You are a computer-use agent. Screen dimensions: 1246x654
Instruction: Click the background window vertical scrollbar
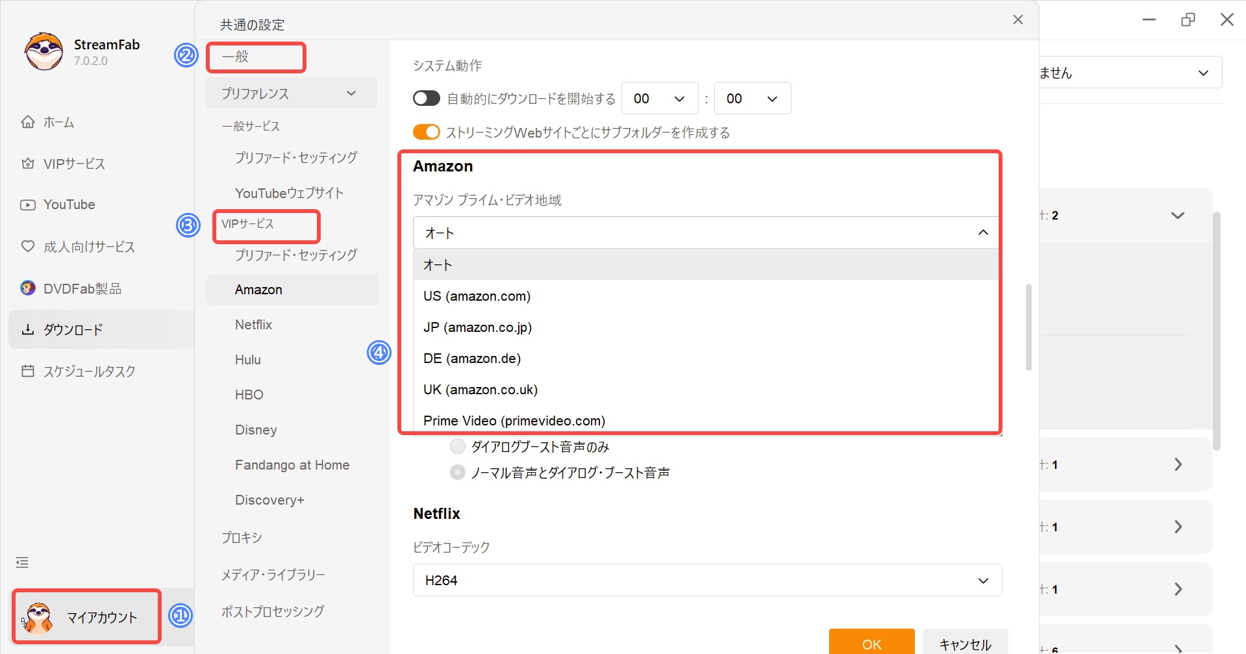point(1217,331)
